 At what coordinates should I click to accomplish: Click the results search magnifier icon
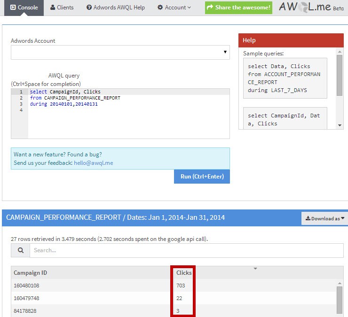point(20,250)
